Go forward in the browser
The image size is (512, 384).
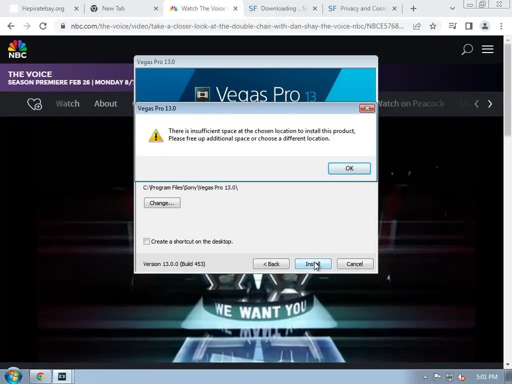pos(27,26)
